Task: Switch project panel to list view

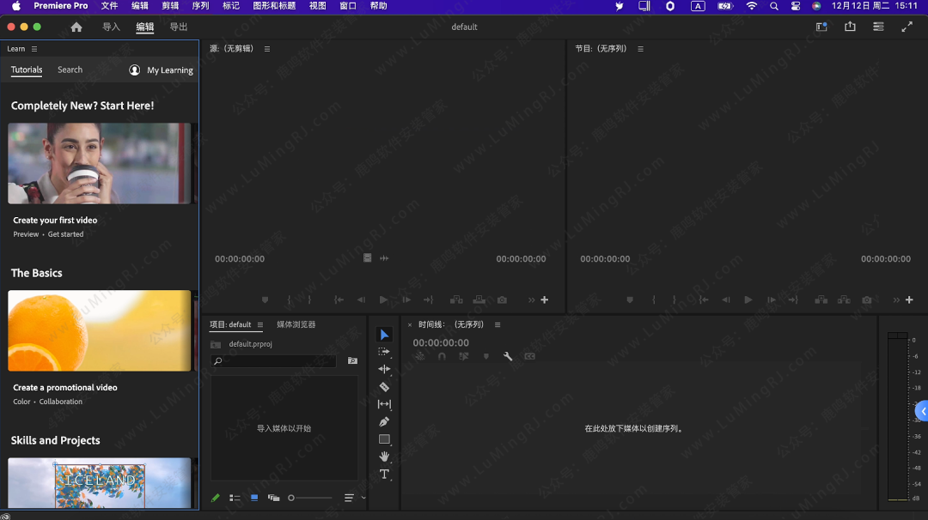Action: 235,498
